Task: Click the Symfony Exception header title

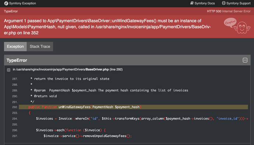Action: click(x=22, y=3)
